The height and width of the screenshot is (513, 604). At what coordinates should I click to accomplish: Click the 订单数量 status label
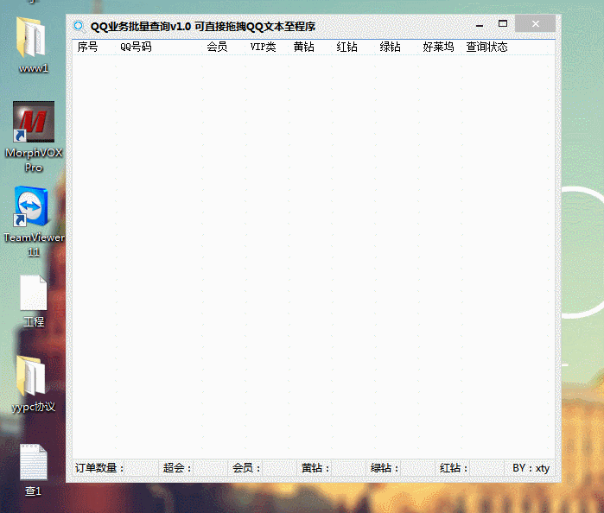pyautogui.click(x=99, y=468)
